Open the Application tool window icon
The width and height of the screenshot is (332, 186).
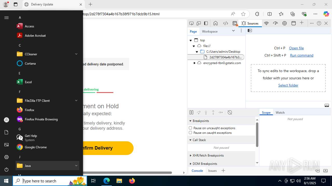click(294, 23)
